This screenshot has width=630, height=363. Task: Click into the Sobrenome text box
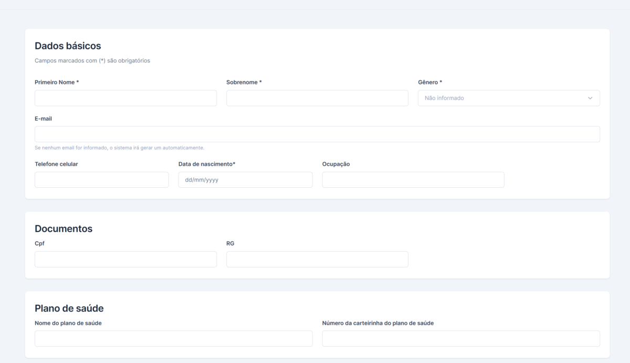(317, 98)
